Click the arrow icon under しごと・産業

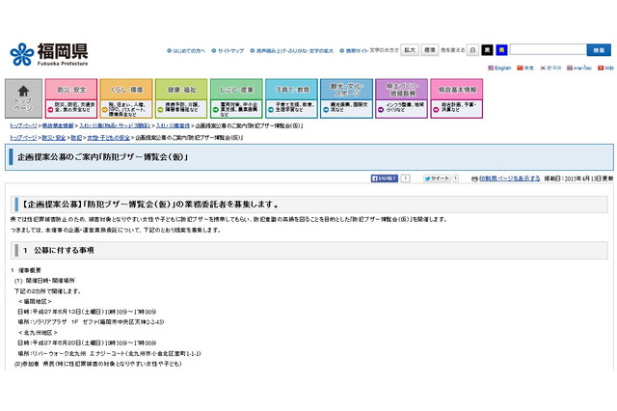[x=216, y=109]
